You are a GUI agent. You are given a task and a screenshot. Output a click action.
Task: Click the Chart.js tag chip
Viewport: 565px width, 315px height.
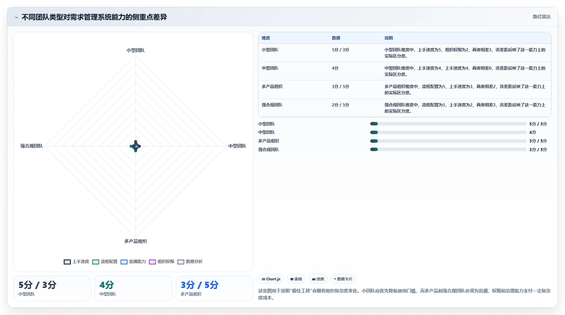point(271,279)
